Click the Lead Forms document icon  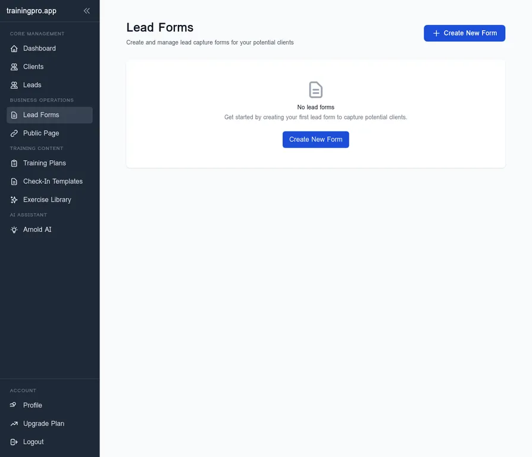[x=14, y=115]
